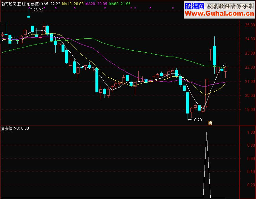Click the 榜 badge below the chart
The image size is (256, 199).
tap(210, 123)
